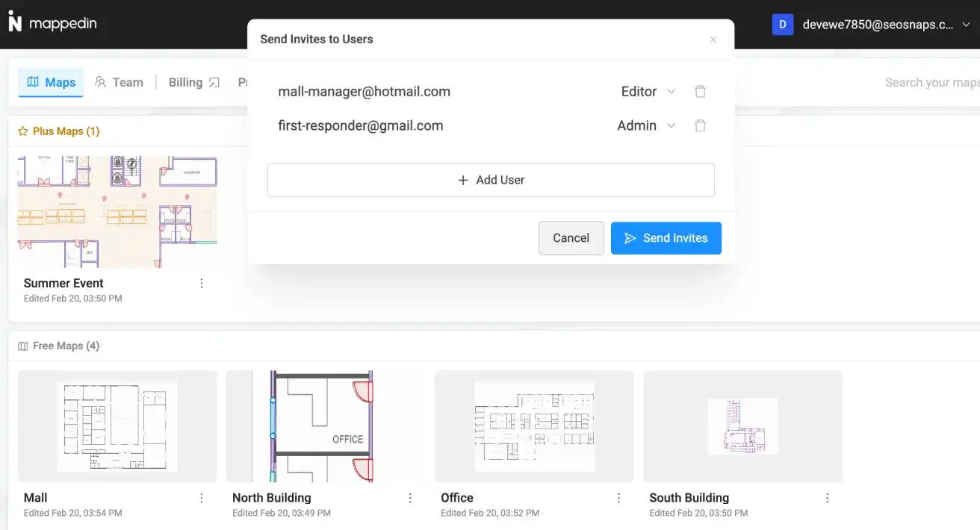Click the Mappedin logo icon
980x530 pixels.
pyautogui.click(x=15, y=22)
